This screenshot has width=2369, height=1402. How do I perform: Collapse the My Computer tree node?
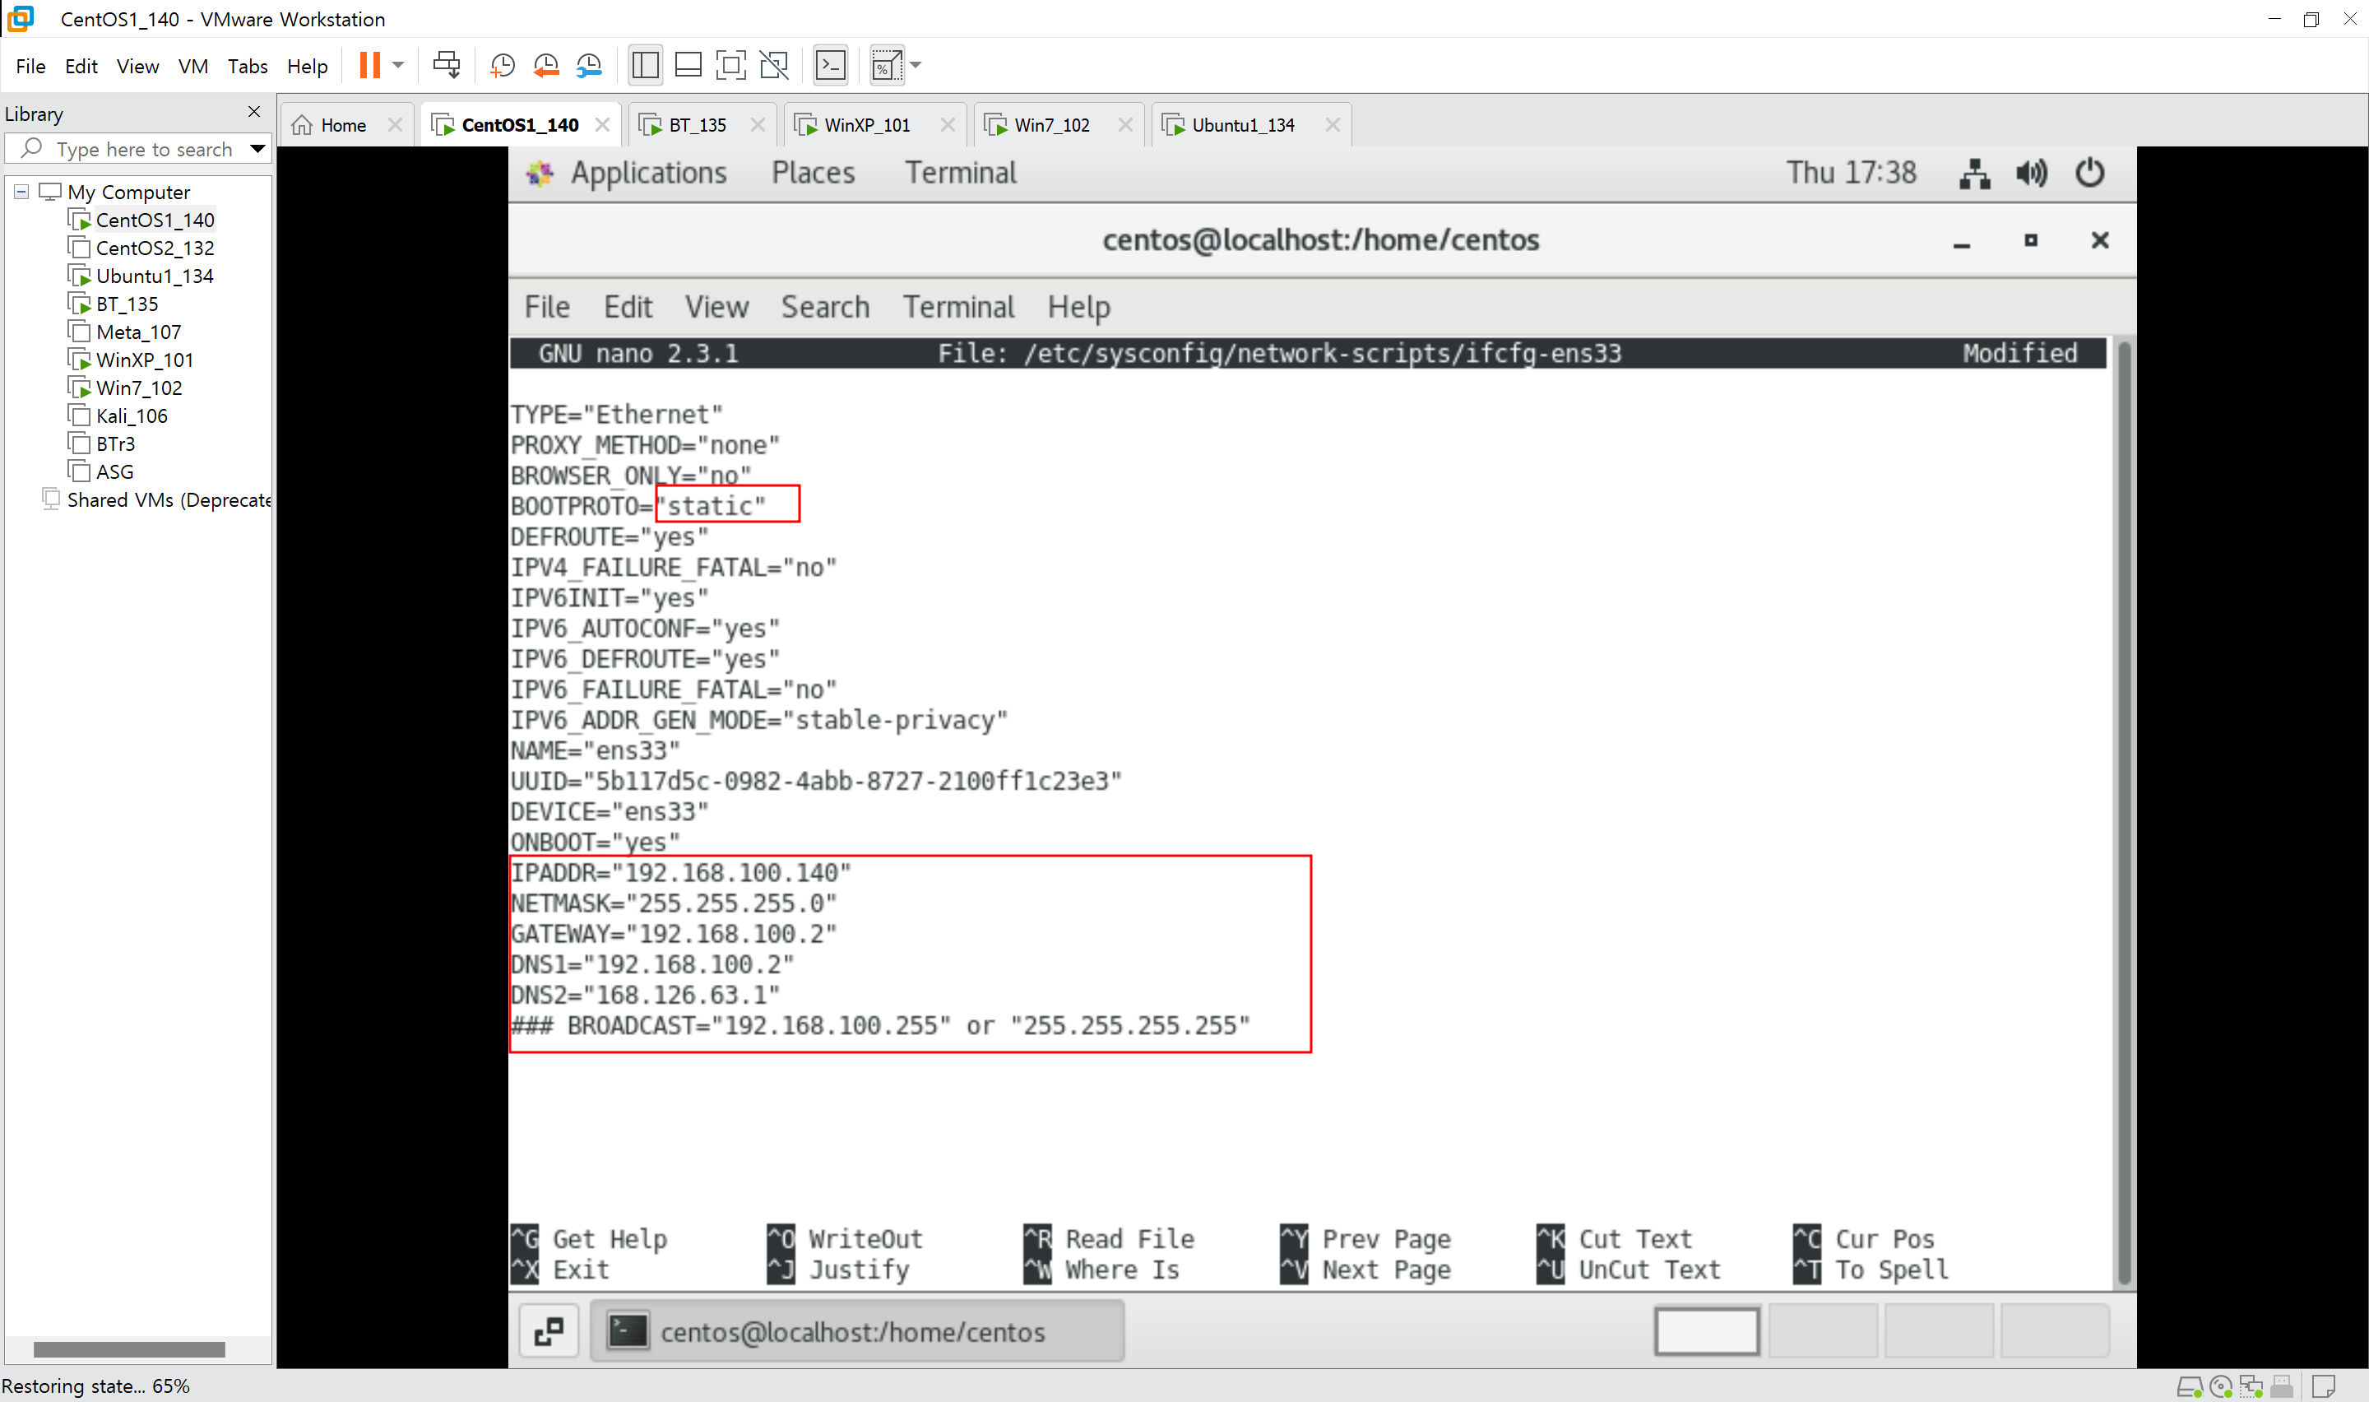coord(21,192)
